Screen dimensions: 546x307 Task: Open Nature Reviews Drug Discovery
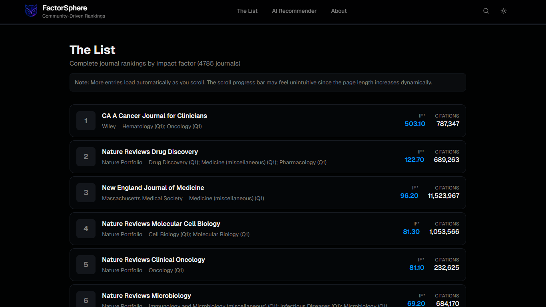click(150, 152)
